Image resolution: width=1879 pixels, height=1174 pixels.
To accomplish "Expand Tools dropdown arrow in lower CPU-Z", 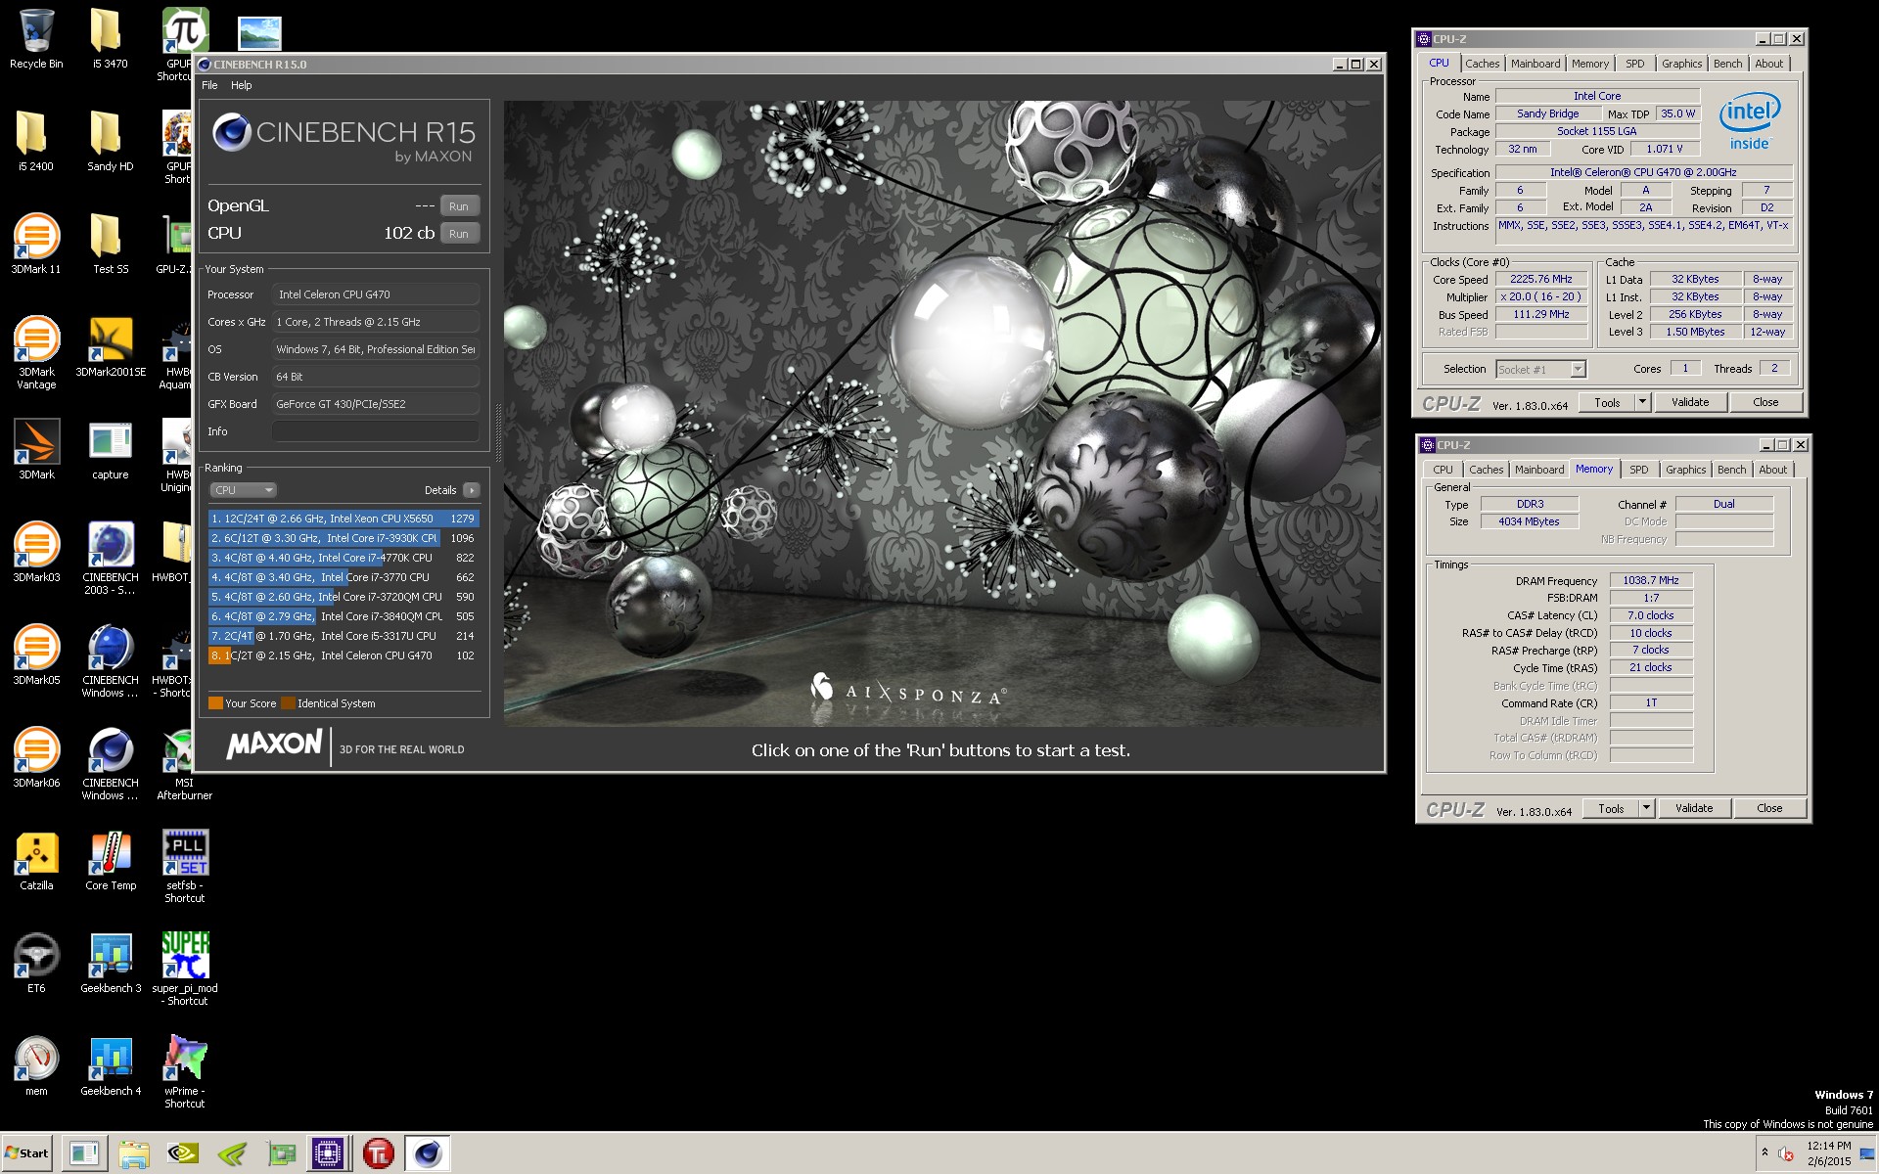I will (1647, 808).
